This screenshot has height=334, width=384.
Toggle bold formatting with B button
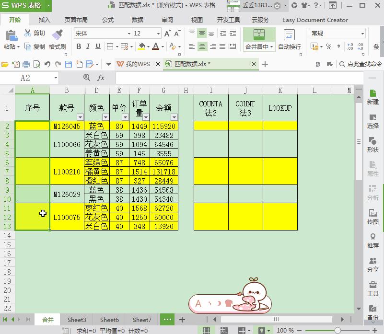(x=78, y=46)
